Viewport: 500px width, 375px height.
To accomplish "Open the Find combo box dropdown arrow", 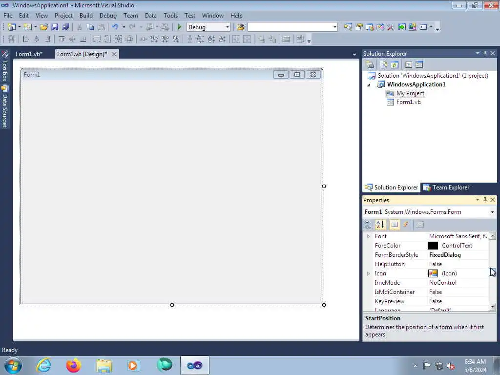I will pyautogui.click(x=334, y=27).
